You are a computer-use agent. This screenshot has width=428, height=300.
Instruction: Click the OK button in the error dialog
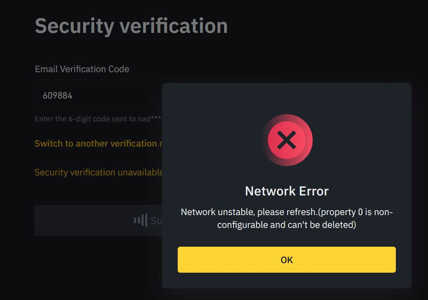tap(286, 260)
